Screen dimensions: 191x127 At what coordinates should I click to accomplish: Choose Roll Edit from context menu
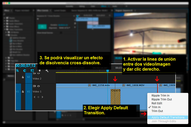pyautogui.click(x=168, y=103)
